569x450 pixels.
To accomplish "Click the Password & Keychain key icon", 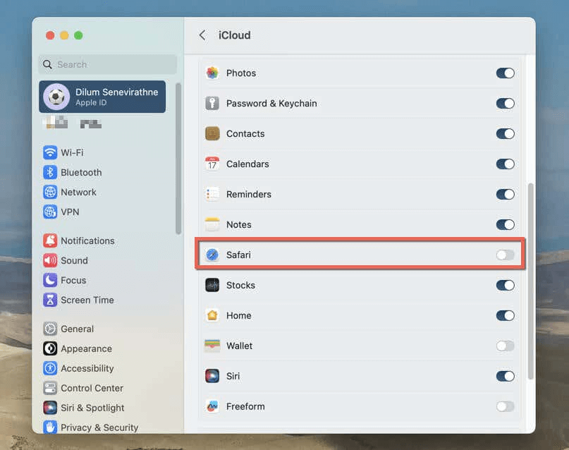I will click(212, 103).
